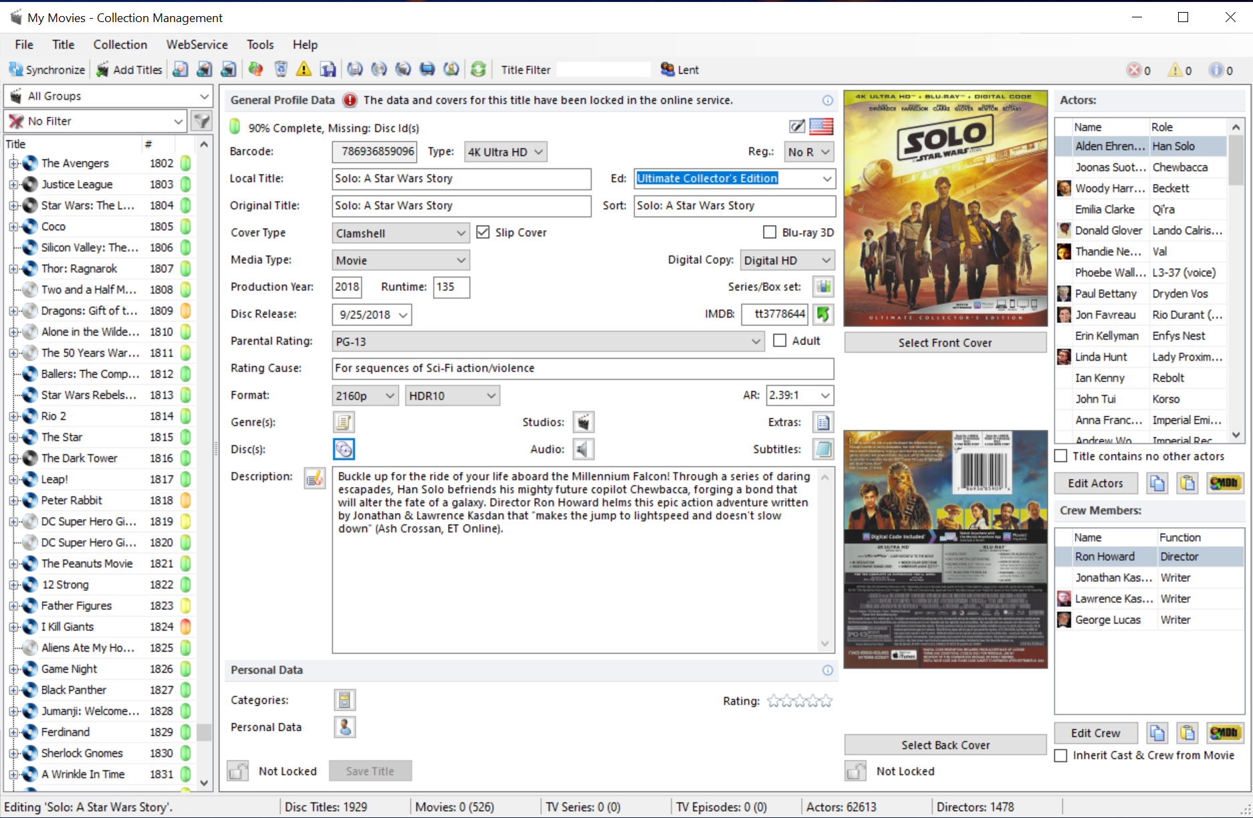Screen dimensions: 1253x818
Task: Check Title contains no other actors
Action: click(x=1061, y=456)
